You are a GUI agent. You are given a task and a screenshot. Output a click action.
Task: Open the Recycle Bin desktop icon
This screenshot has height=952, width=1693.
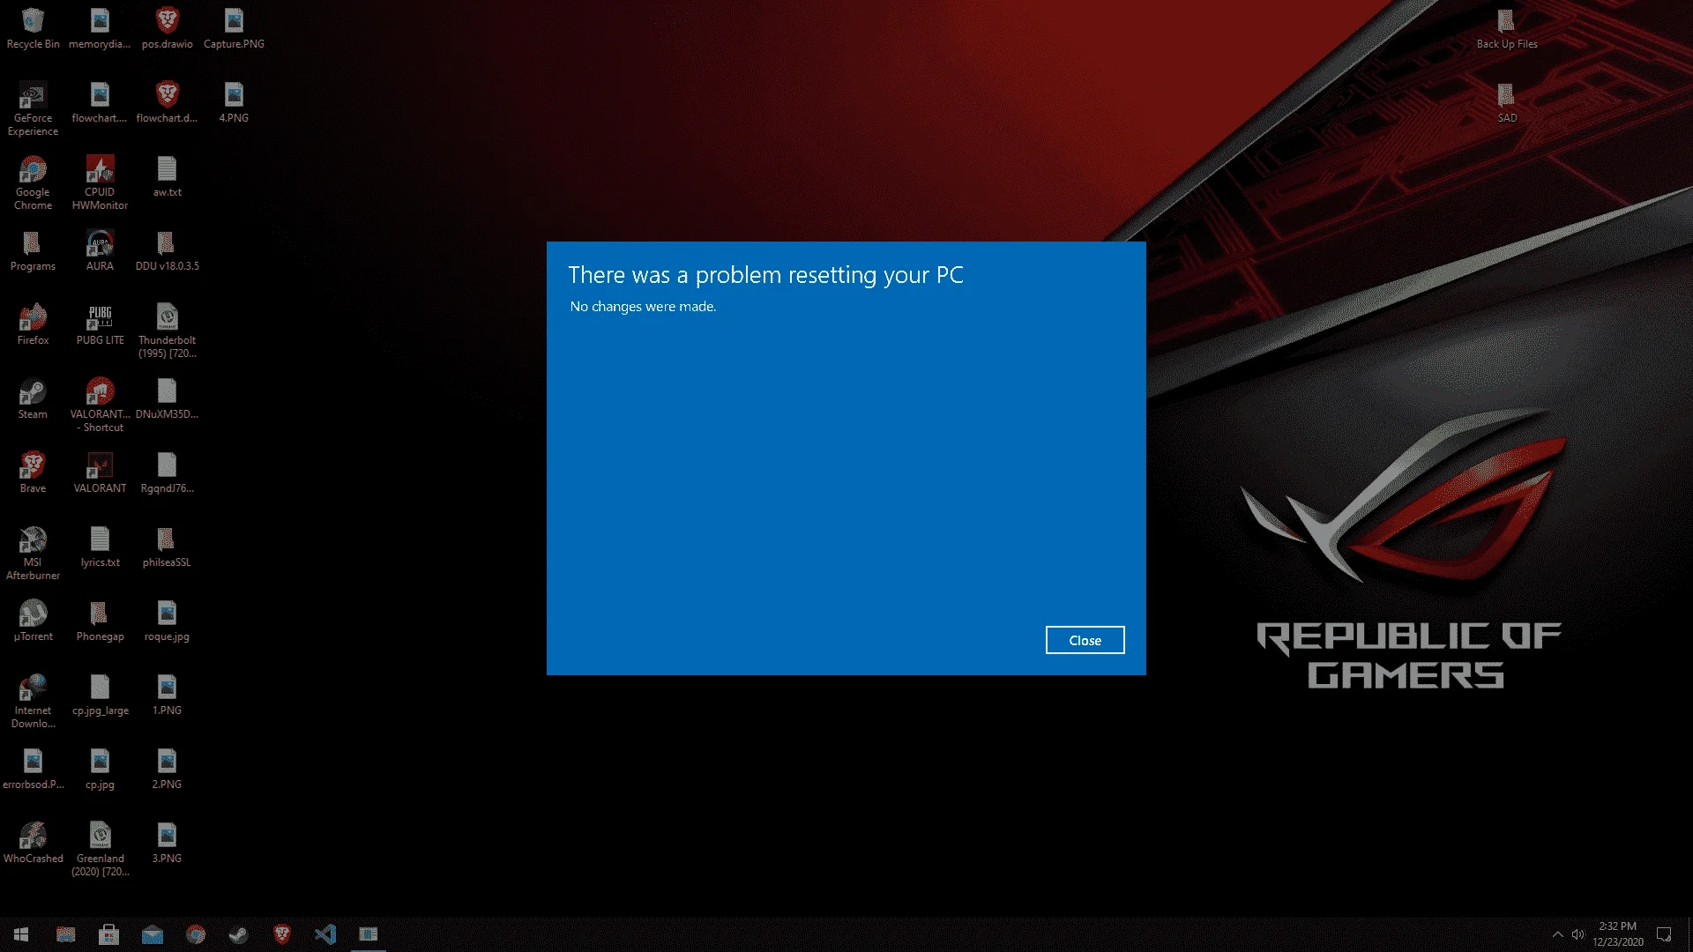pos(33,28)
